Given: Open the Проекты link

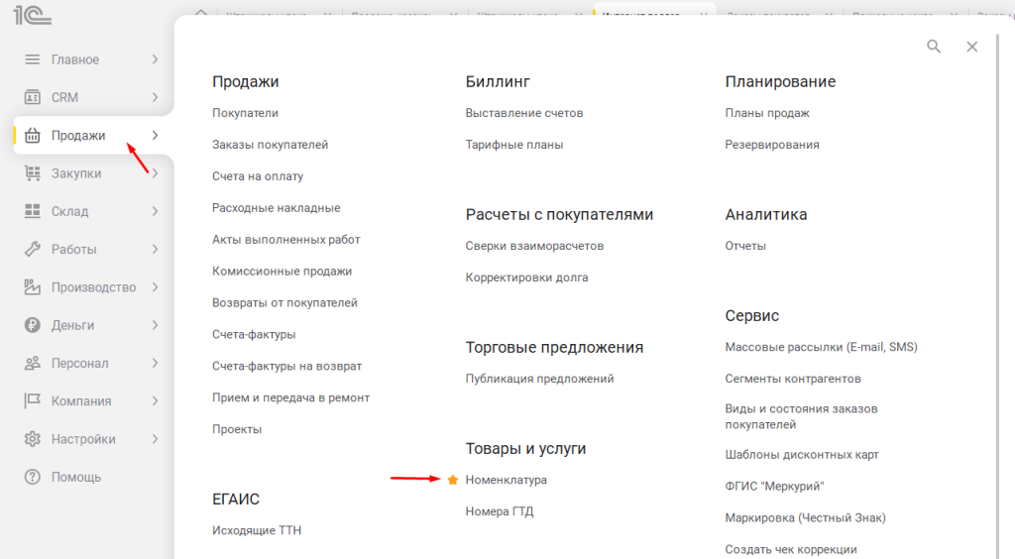Looking at the screenshot, I should [237, 429].
